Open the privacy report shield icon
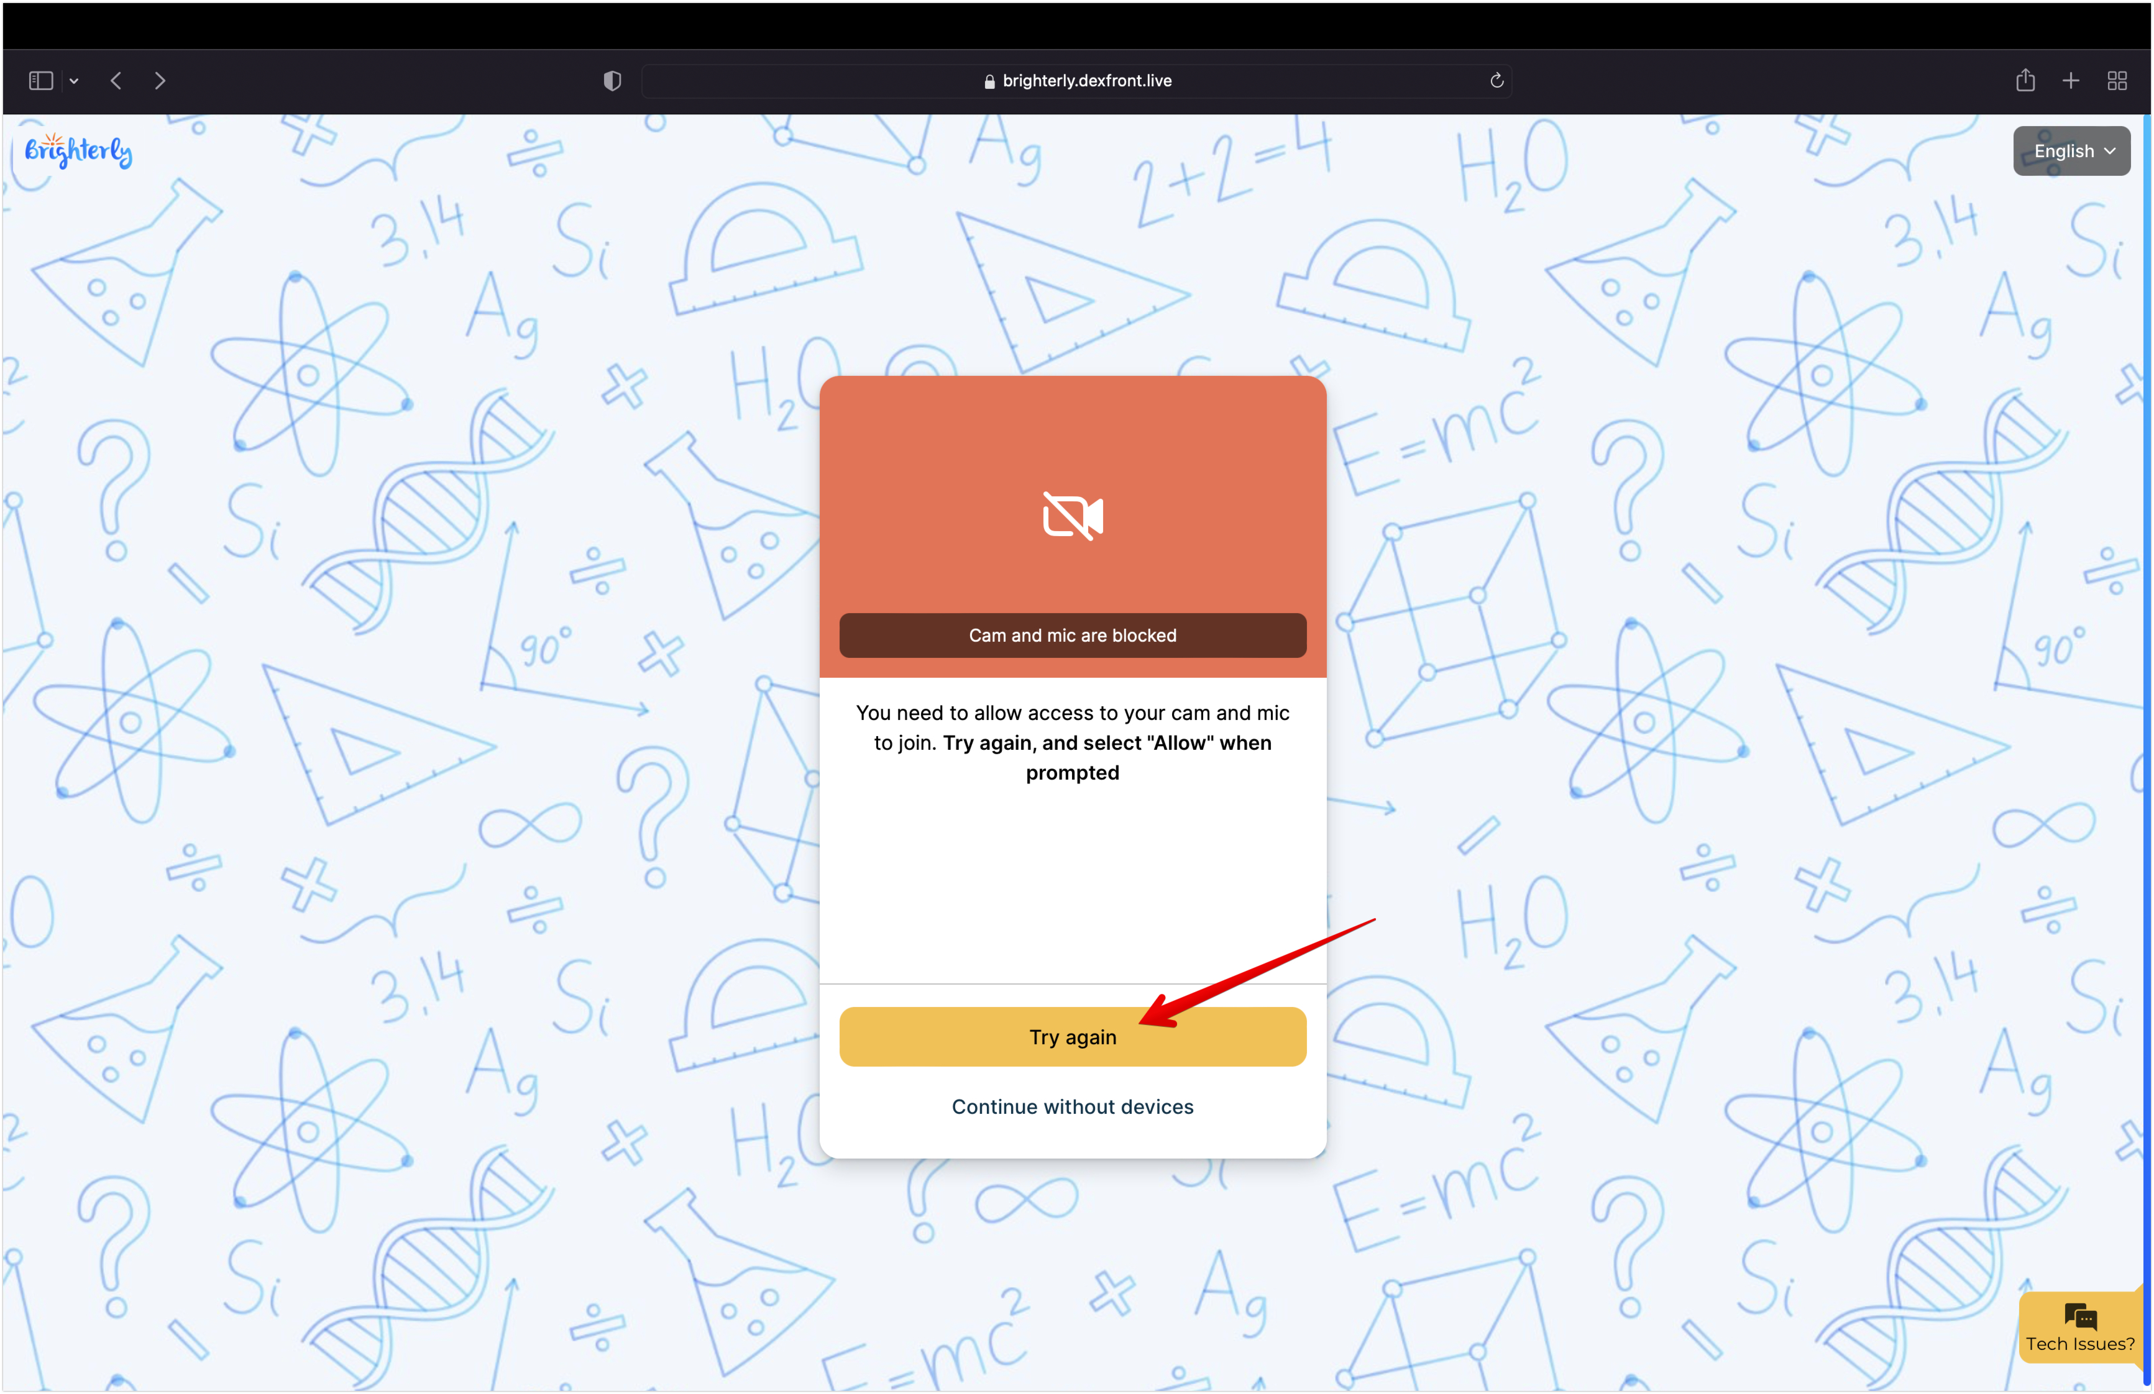2154x1394 pixels. coord(612,81)
